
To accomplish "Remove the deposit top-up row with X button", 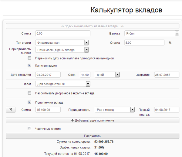I will point(11,110).
